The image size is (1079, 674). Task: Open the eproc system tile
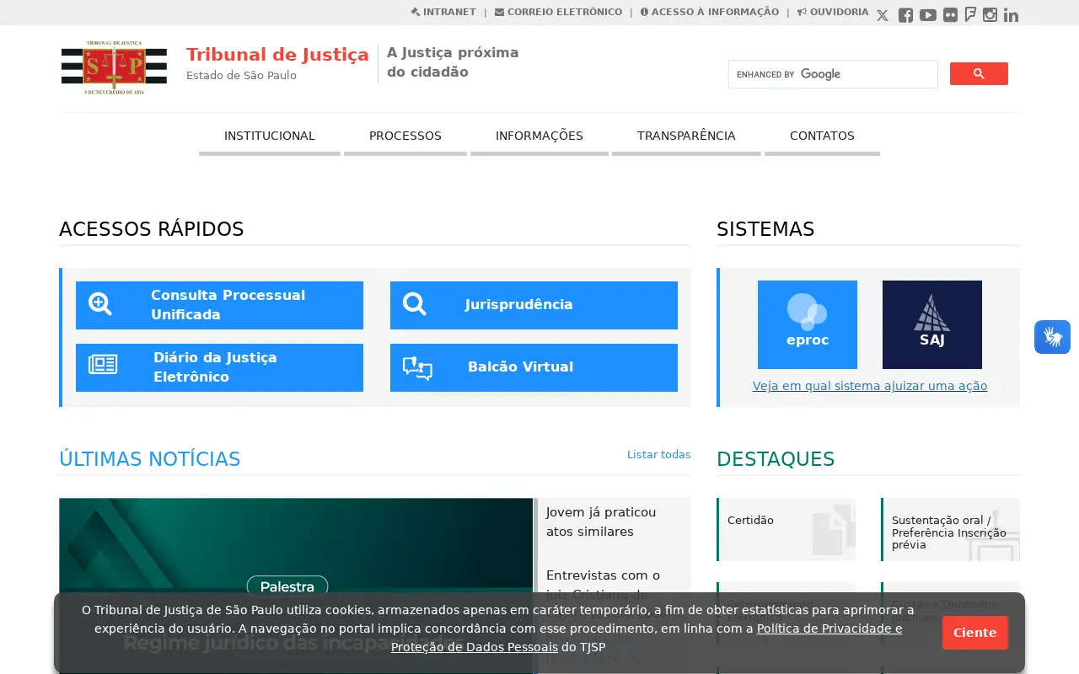tap(808, 324)
